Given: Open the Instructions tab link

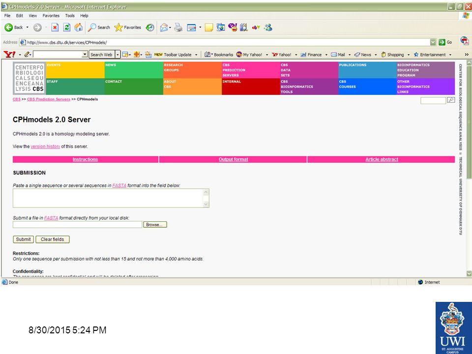Looking at the screenshot, I should (x=85, y=159).
